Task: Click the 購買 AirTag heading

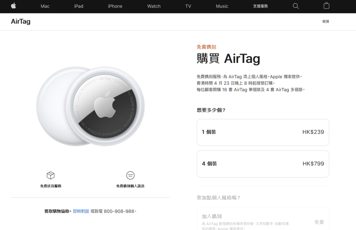Action: [228, 58]
